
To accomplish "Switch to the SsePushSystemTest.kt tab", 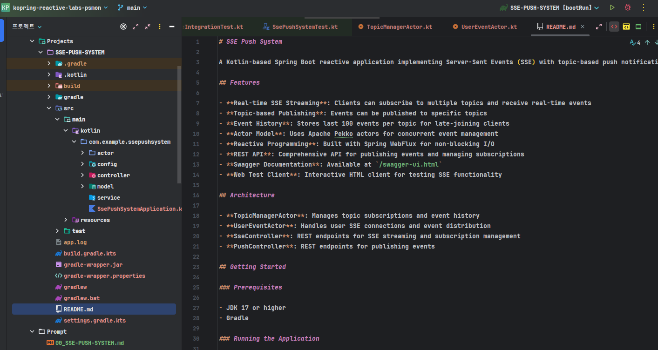I will coord(305,27).
